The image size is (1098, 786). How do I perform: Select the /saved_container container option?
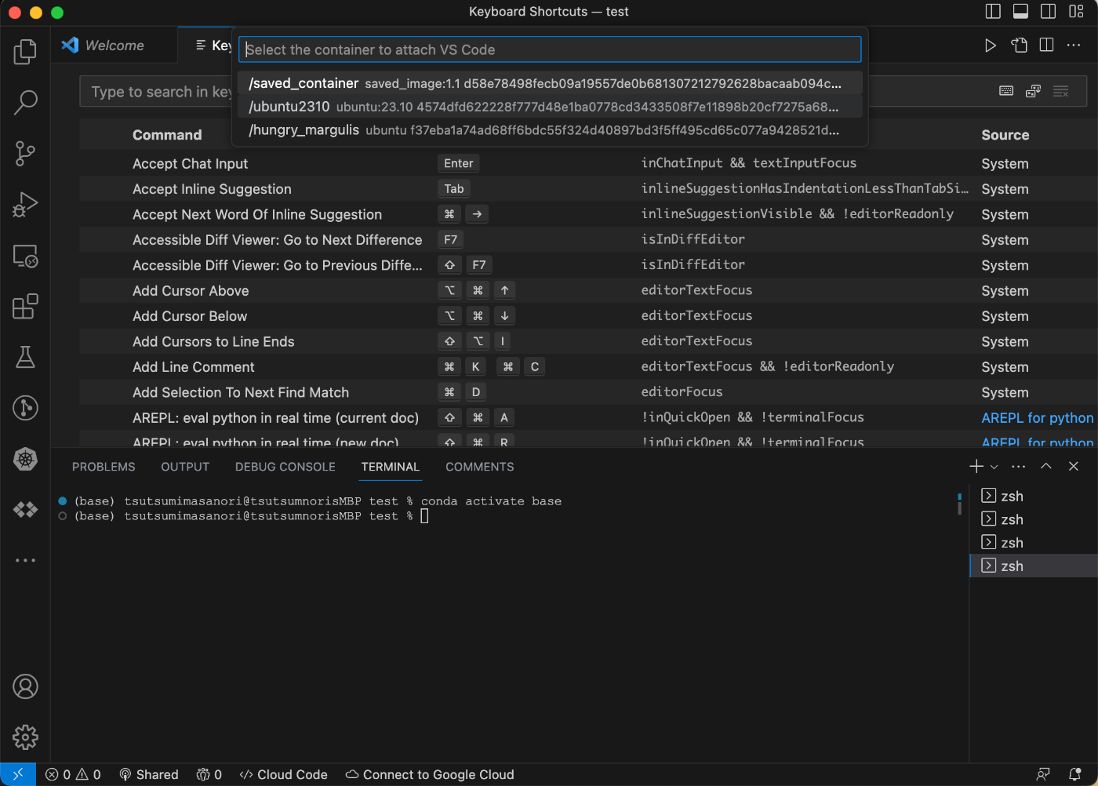[x=549, y=83]
